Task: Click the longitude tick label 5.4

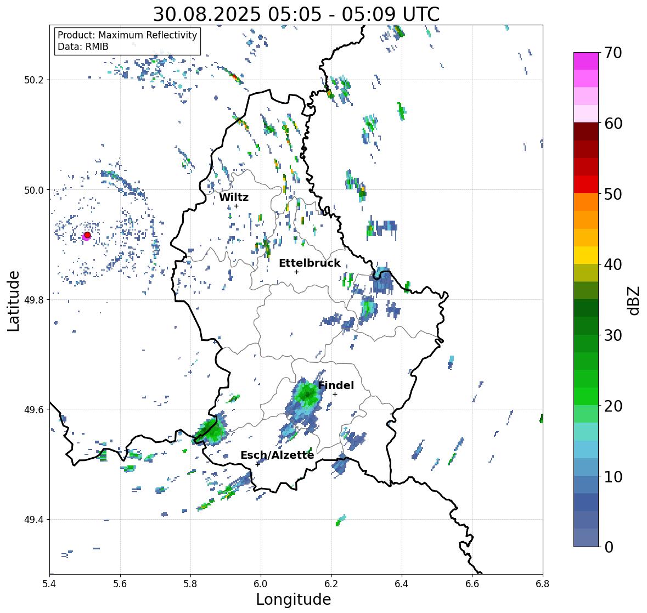Action: coord(49,584)
